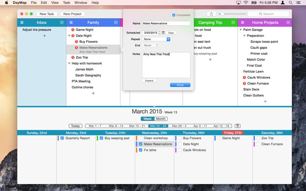Toggle the Quarterly Report checkbox
The height and width of the screenshot is (191, 306).
point(62,138)
